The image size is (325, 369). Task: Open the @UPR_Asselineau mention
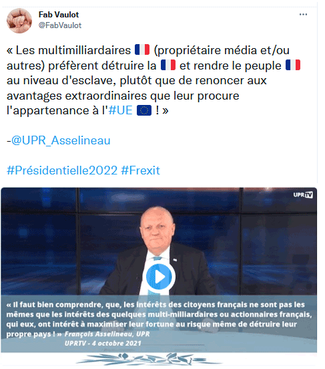click(61, 140)
